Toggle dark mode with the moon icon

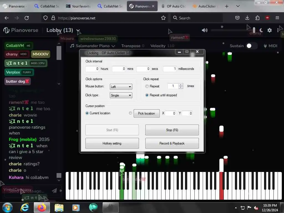click(261, 30)
